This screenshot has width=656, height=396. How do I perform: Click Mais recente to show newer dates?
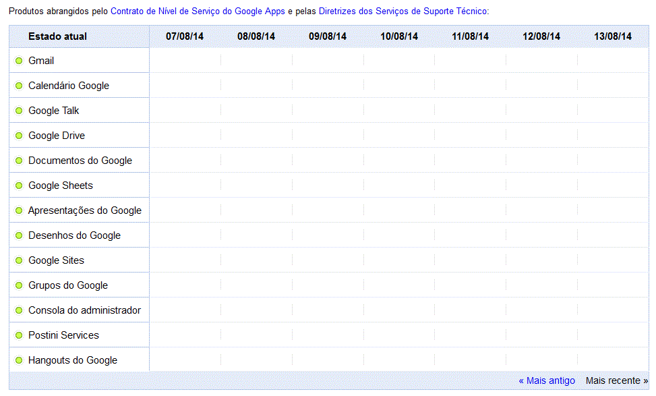pyautogui.click(x=617, y=380)
